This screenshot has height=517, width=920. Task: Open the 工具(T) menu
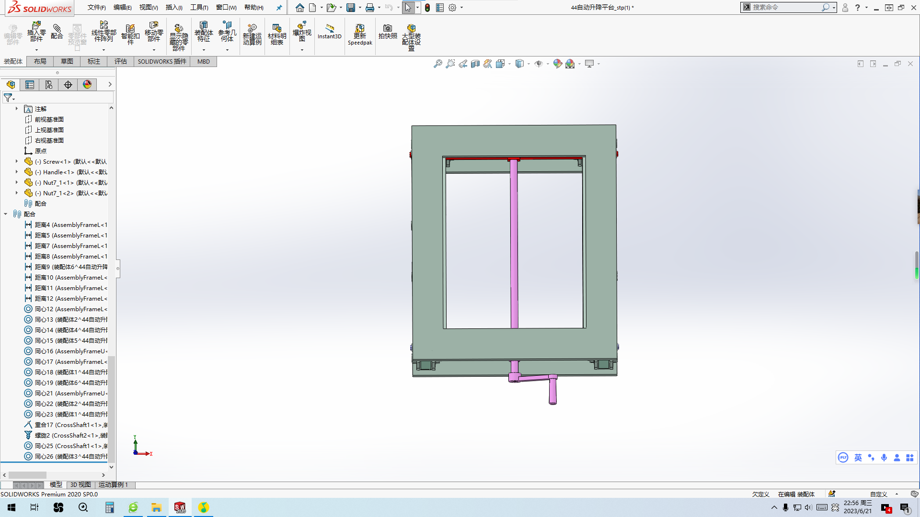pyautogui.click(x=199, y=8)
